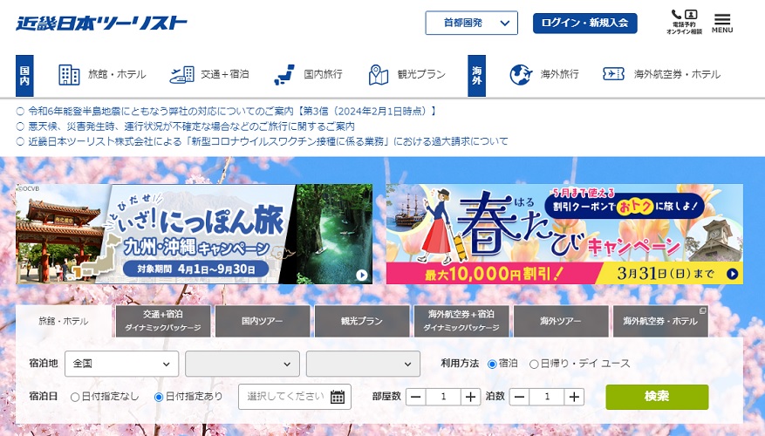The height and width of the screenshot is (436, 765).
Task: Click the map pin icon for 観光プラン
Action: click(x=378, y=75)
